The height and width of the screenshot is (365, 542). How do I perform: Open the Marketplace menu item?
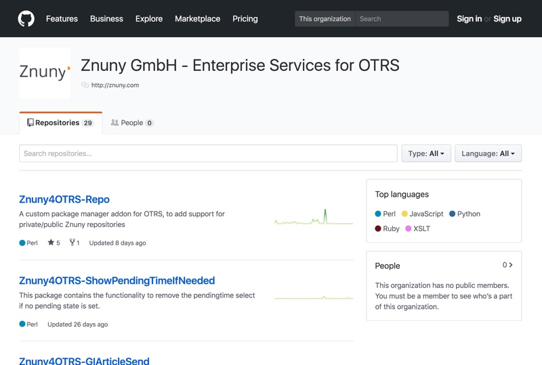[197, 19]
